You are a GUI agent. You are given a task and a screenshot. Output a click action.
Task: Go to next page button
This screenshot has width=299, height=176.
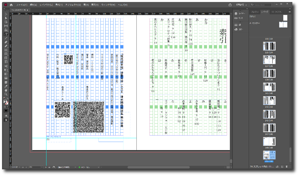point(46,167)
